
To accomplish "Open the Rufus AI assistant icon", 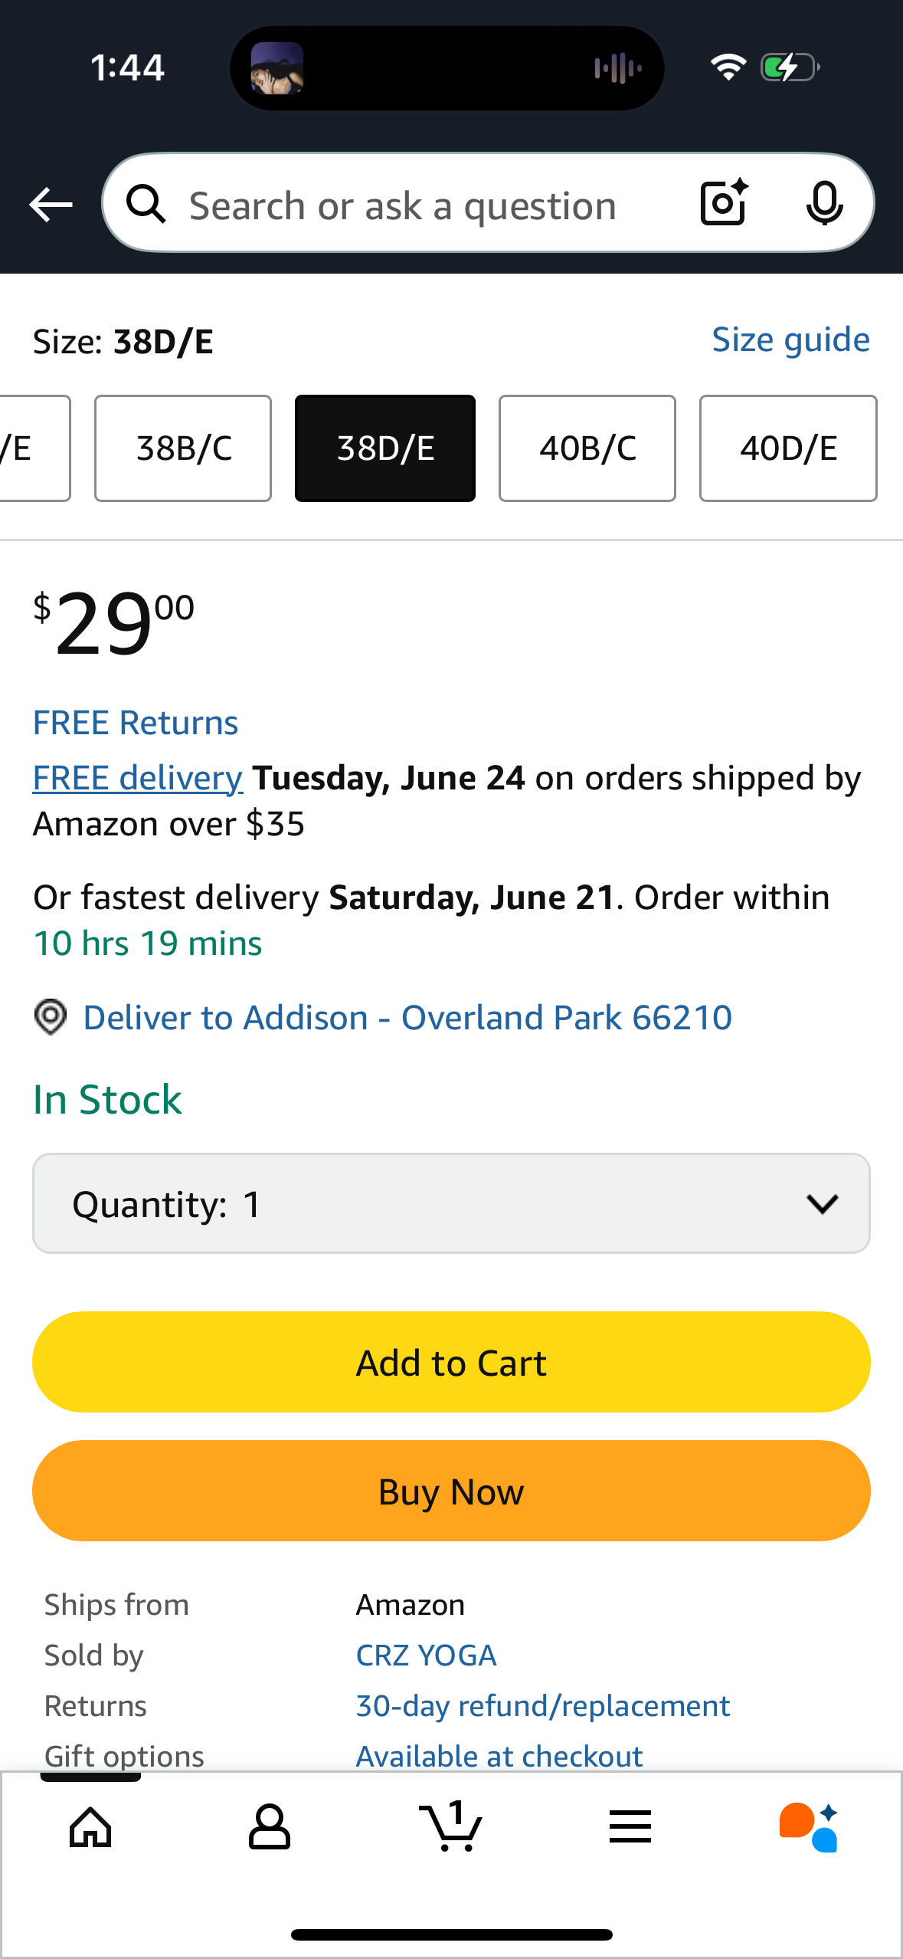I will 810,1827.
